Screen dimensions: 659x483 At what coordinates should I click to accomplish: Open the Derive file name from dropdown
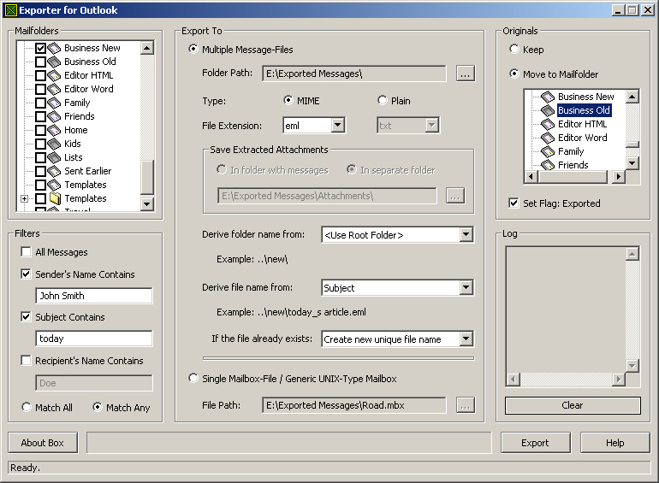click(x=466, y=288)
